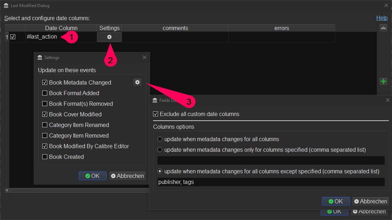Screen dimensions: 392x220
Task: Uncheck Book Cover Modified event
Action: pos(45,115)
